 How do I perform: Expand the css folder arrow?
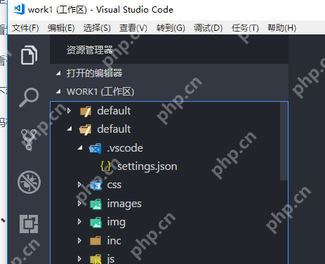[x=79, y=185]
